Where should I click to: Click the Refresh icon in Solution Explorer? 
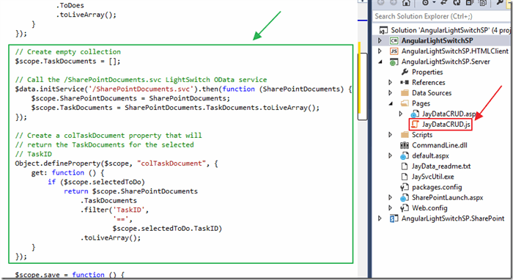[457, 3]
